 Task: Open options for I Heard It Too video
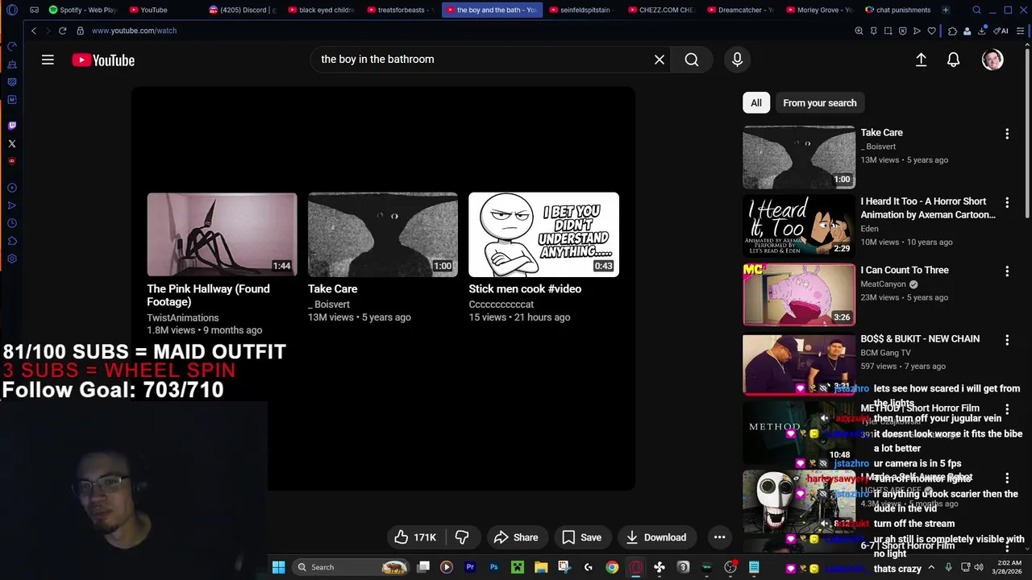1006,203
